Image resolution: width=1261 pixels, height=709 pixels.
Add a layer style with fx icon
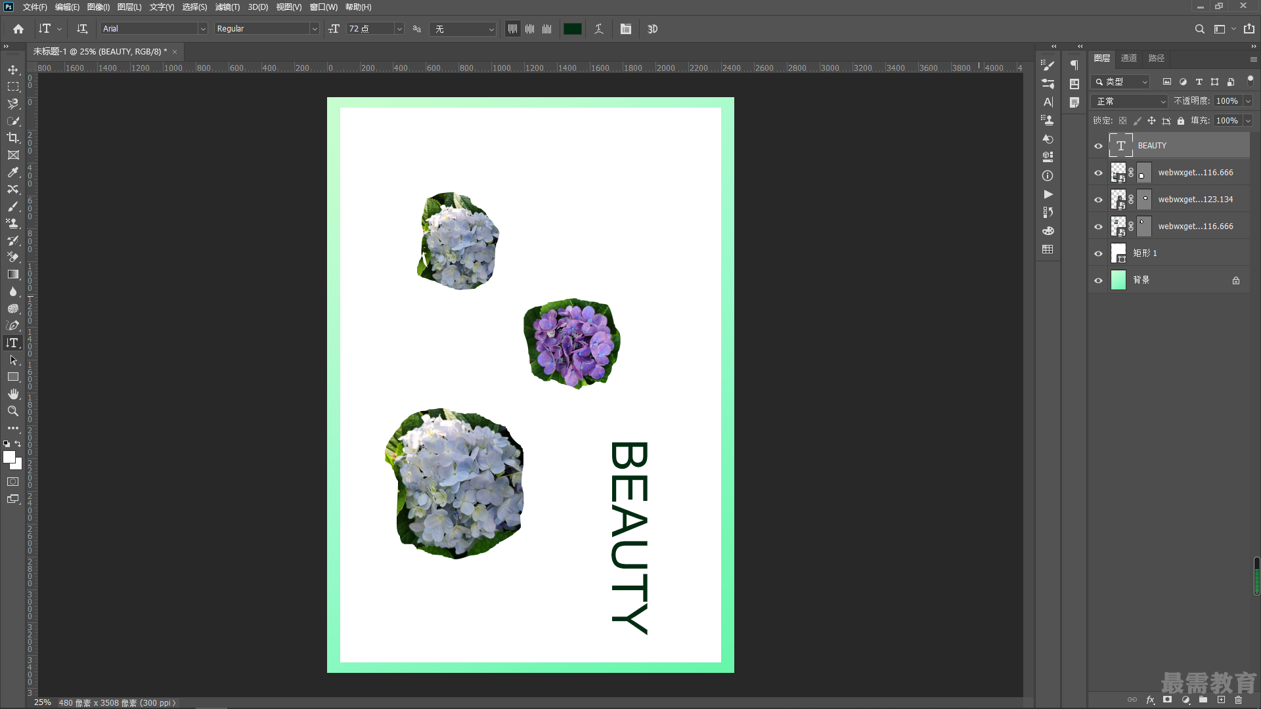pyautogui.click(x=1150, y=700)
